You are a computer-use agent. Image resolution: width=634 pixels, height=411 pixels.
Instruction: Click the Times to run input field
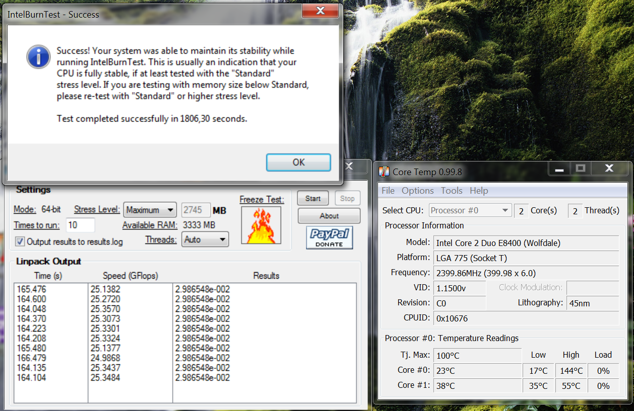pos(80,225)
